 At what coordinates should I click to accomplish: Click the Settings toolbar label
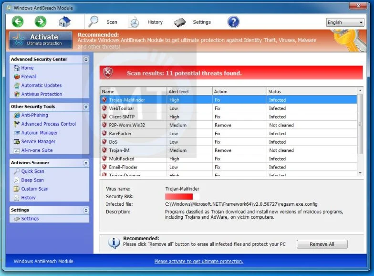tap(202, 22)
